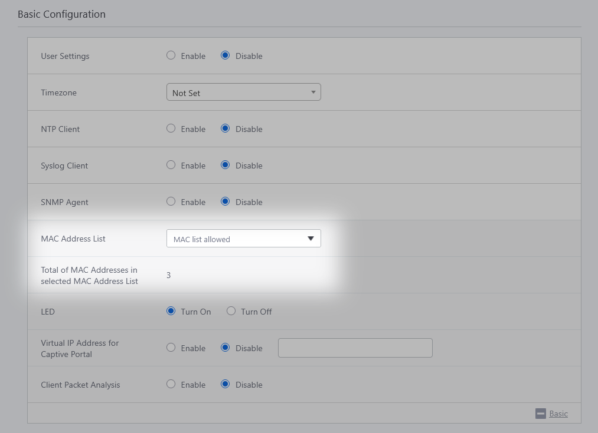Image resolution: width=598 pixels, height=433 pixels.
Task: Disable Virtual IP Address for Captive Portal
Action: pyautogui.click(x=225, y=348)
